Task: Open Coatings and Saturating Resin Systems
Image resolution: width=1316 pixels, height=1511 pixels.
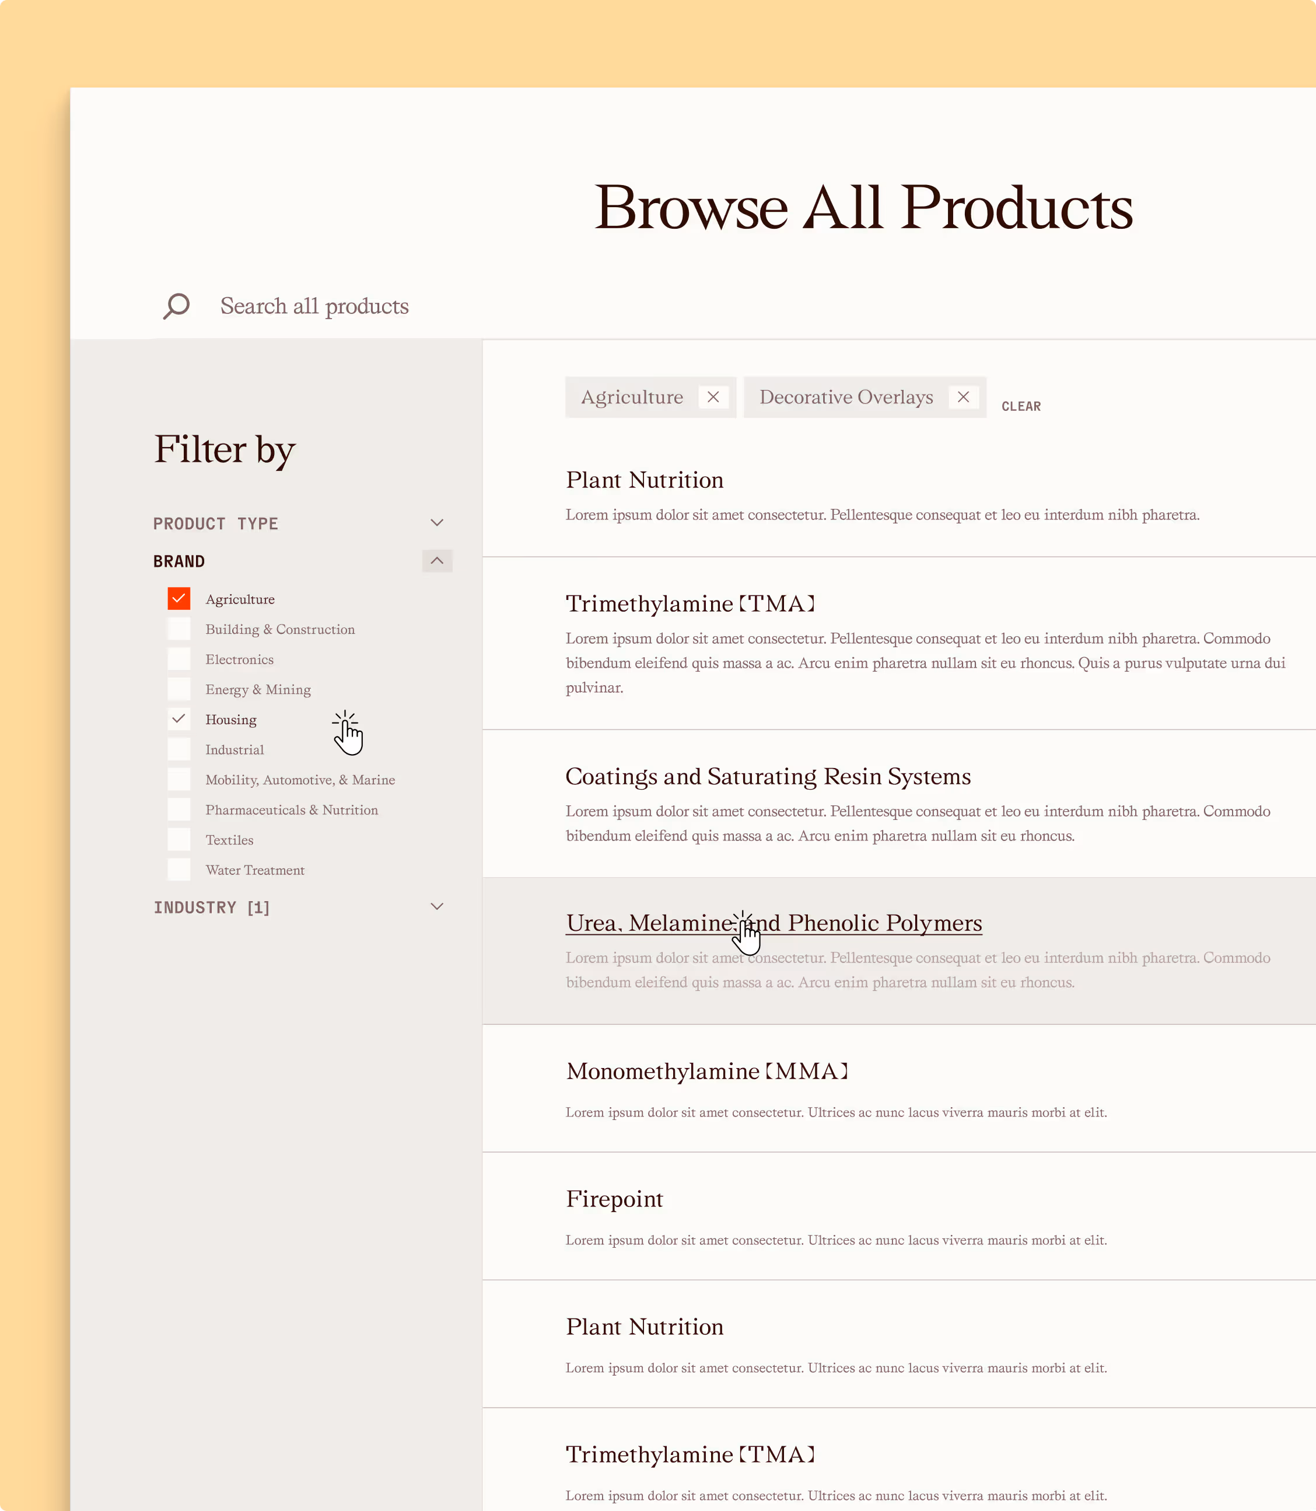Action: click(x=768, y=776)
